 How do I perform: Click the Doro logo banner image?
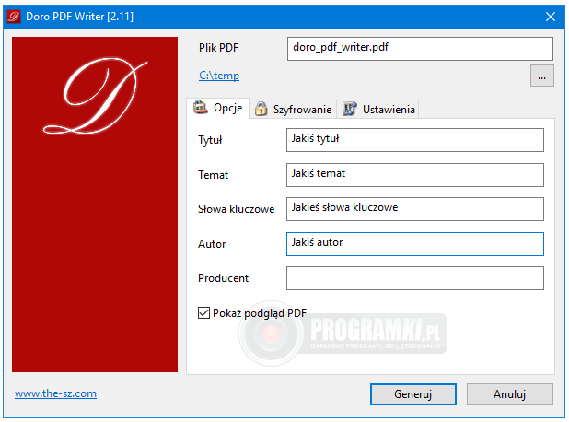click(x=95, y=205)
